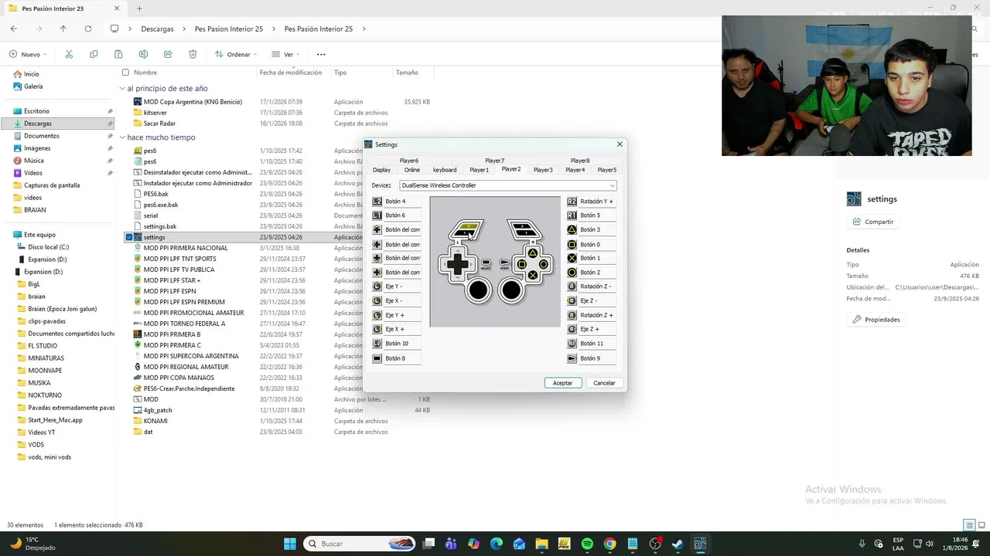This screenshot has width=990, height=556.
Task: Open the breadcrumb chevron after Descargas
Action: coord(184,29)
